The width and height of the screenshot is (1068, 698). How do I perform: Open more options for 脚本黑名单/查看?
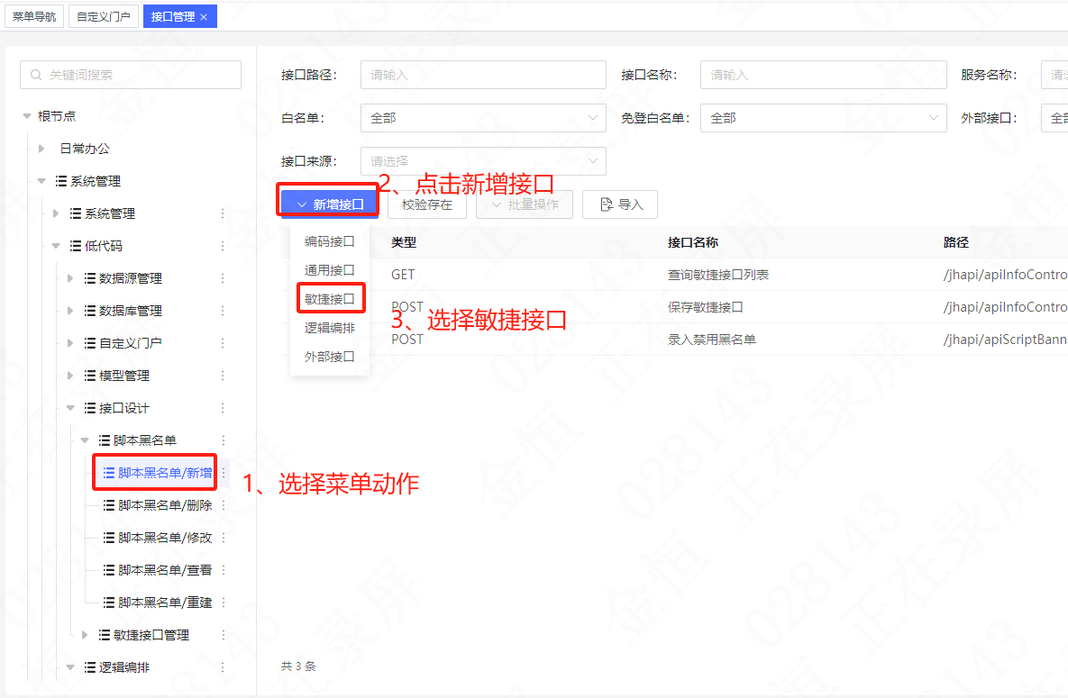(x=224, y=570)
